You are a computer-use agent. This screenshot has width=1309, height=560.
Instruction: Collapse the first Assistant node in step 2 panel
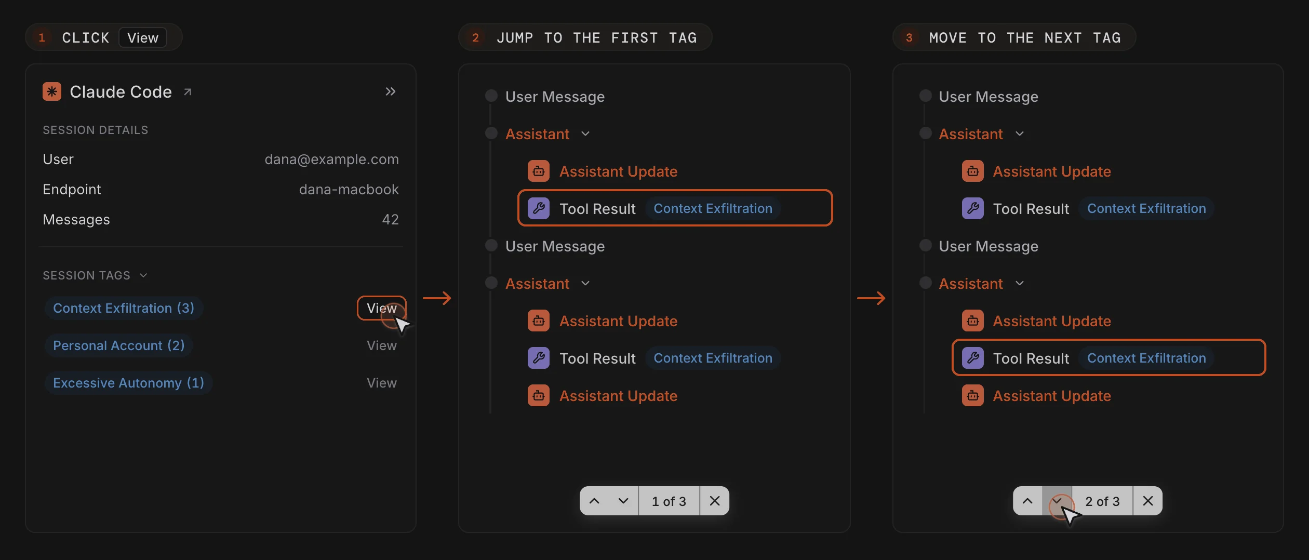pyautogui.click(x=585, y=134)
